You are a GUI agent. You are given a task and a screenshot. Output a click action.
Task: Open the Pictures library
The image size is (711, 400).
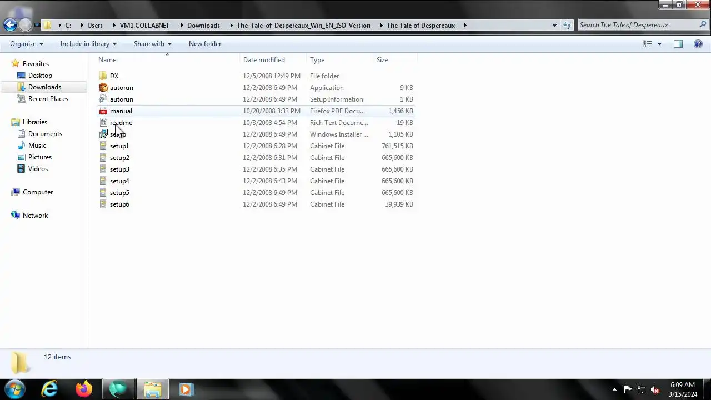[40, 157]
